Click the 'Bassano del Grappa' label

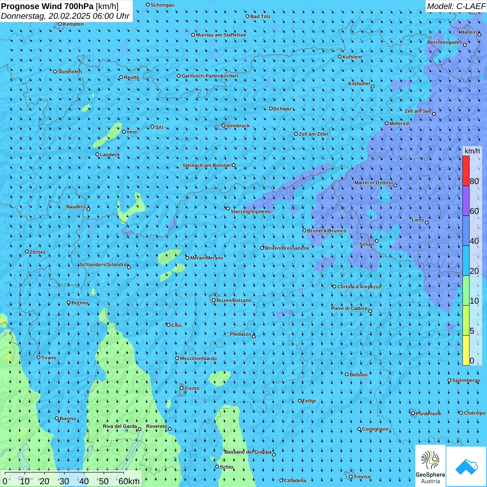(x=248, y=452)
